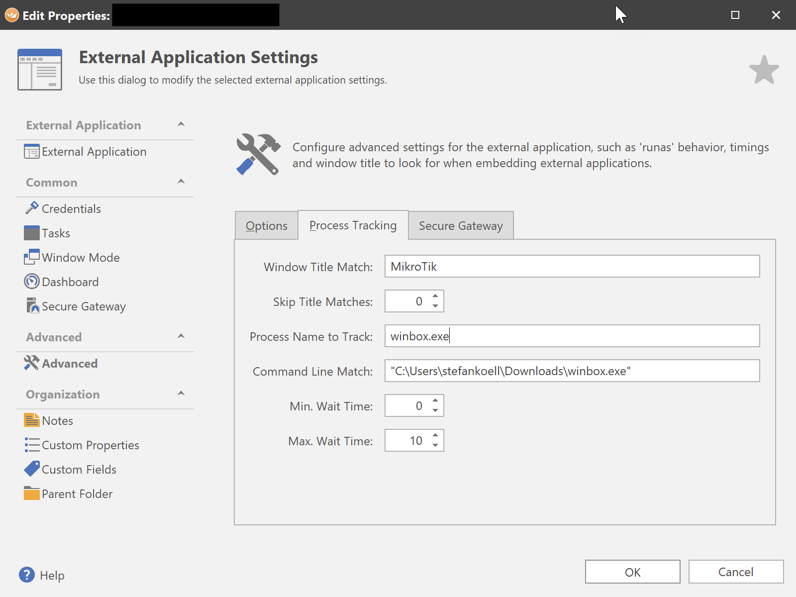Switch to the Options tab
Screen dimensions: 796x597
(266, 226)
